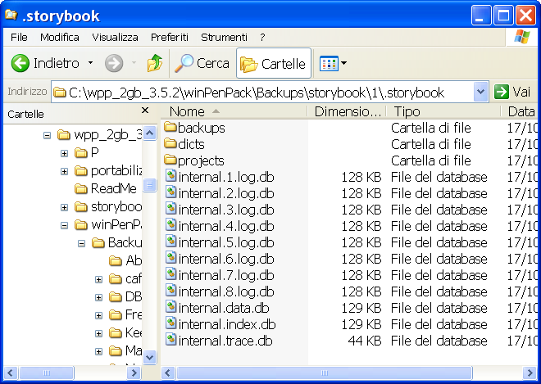Expand the portabiliz folder tree node
541x384 pixels.
(x=64, y=171)
